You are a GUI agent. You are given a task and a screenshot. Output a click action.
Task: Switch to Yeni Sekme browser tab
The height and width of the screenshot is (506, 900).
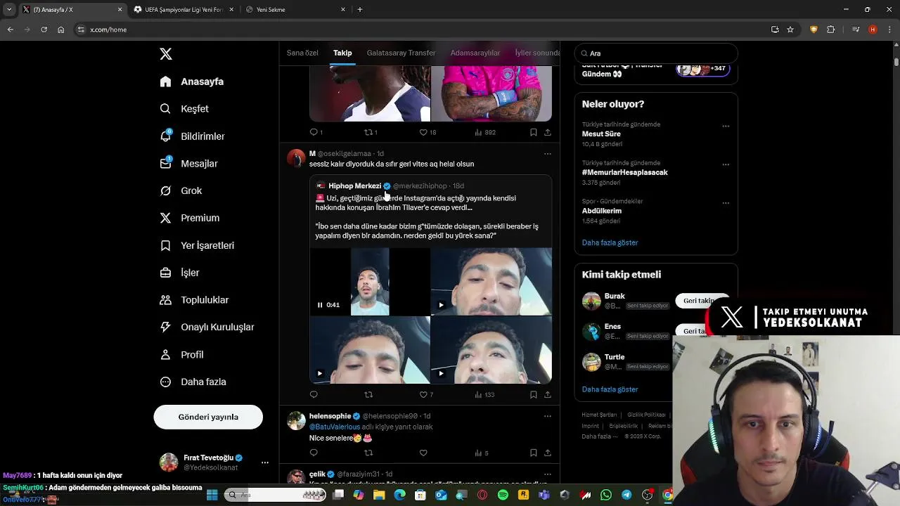coord(295,10)
